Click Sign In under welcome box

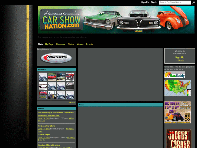click(181, 61)
